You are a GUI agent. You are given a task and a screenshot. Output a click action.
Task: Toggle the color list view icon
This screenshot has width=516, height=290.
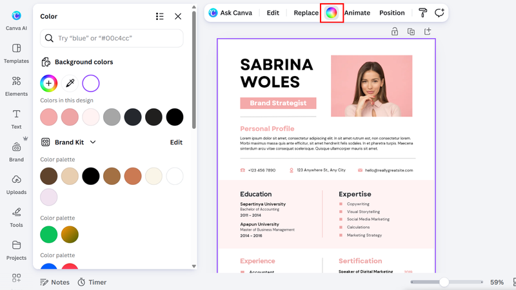tap(159, 17)
